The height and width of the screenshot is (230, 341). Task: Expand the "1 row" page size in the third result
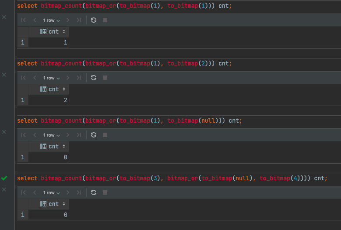tap(51, 135)
